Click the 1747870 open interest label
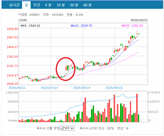The image size is (164, 136). [154, 93]
